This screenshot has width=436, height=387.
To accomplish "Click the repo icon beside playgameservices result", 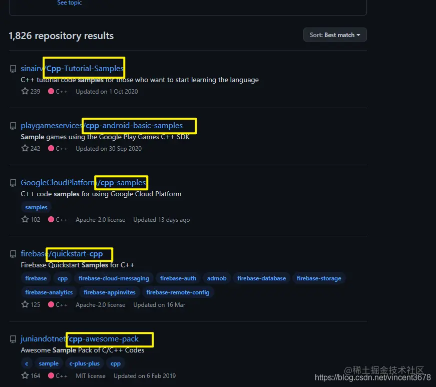I will click(x=13, y=126).
